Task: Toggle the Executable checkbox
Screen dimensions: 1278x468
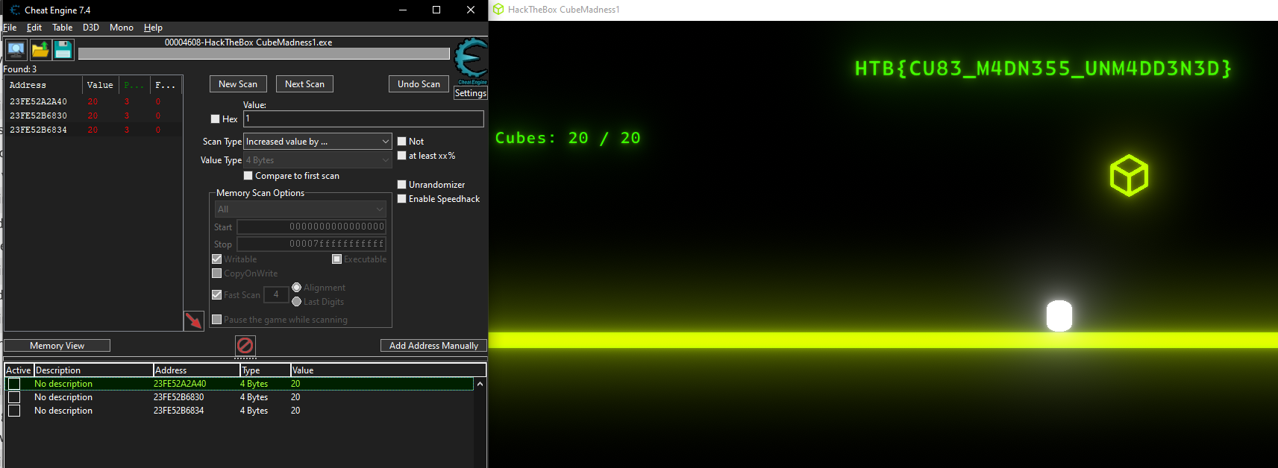Action: coord(337,259)
